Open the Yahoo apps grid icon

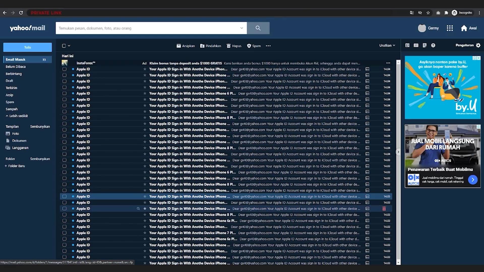450,28
